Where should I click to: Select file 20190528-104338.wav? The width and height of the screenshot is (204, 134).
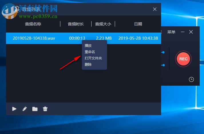(34, 38)
